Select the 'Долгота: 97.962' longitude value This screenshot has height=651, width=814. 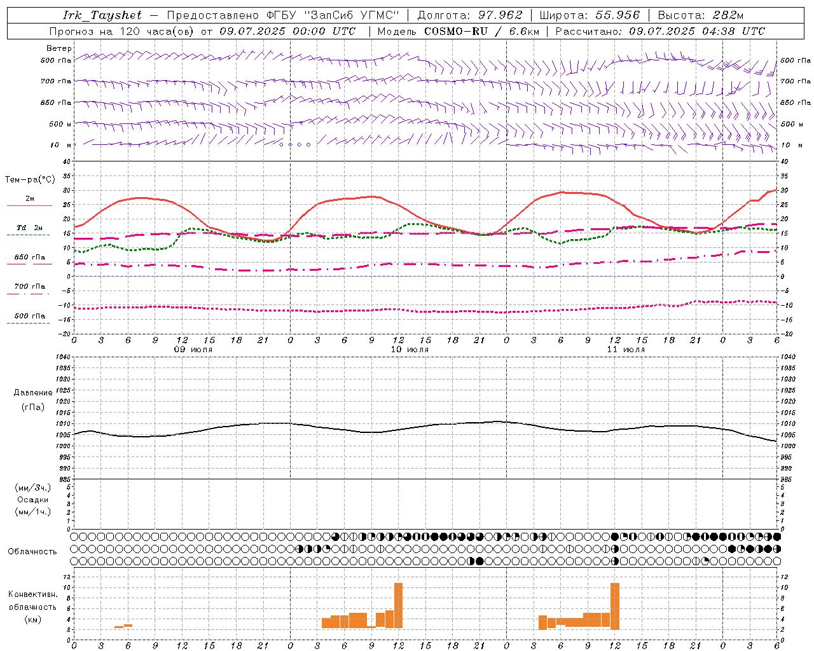[x=470, y=15]
